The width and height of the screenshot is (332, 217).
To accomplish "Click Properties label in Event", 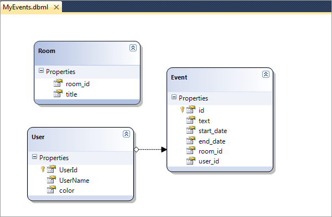I will click(x=193, y=98).
